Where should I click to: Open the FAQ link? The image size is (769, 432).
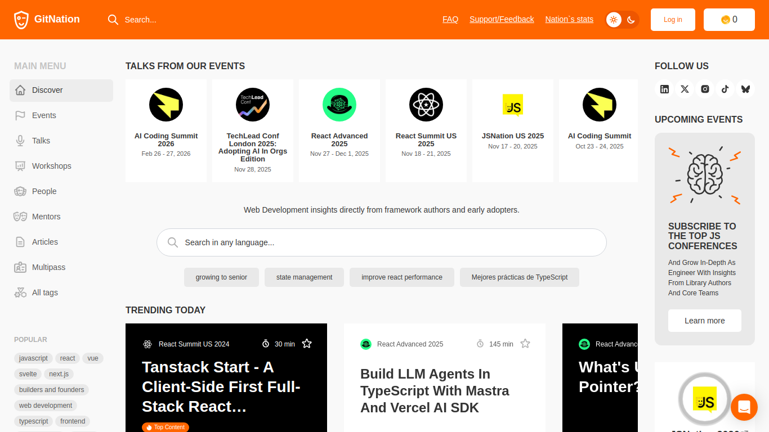click(450, 19)
